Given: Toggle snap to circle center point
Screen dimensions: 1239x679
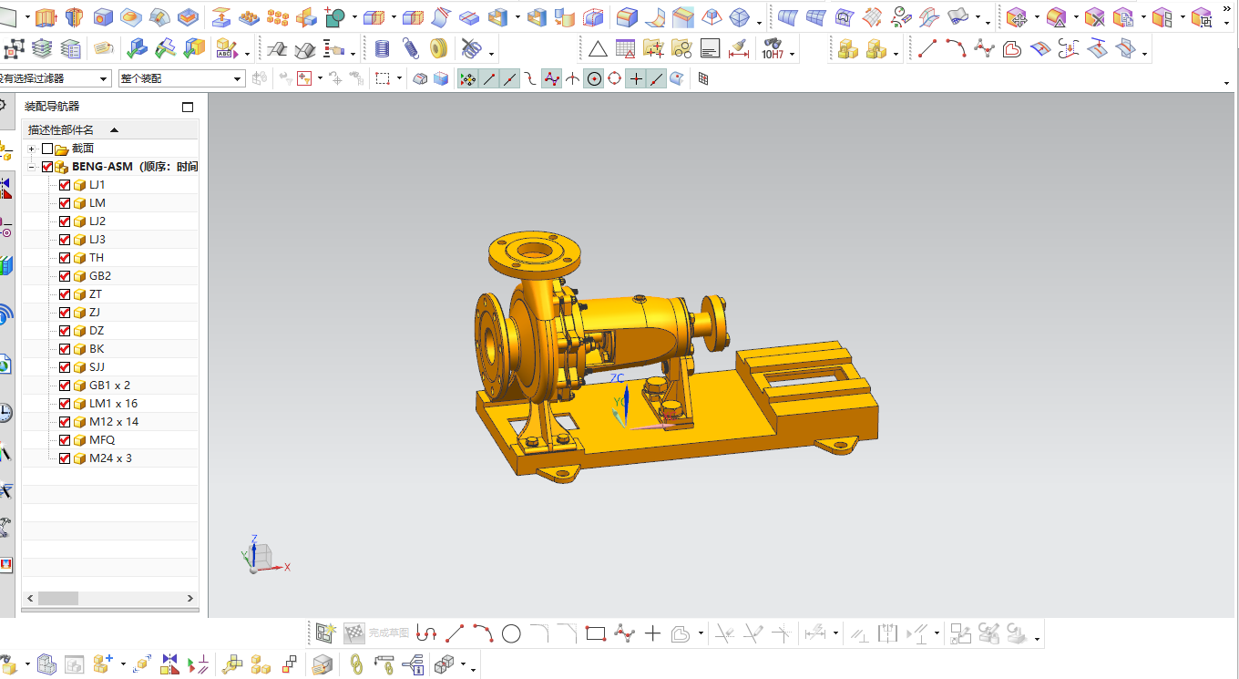Looking at the screenshot, I should click(x=594, y=79).
